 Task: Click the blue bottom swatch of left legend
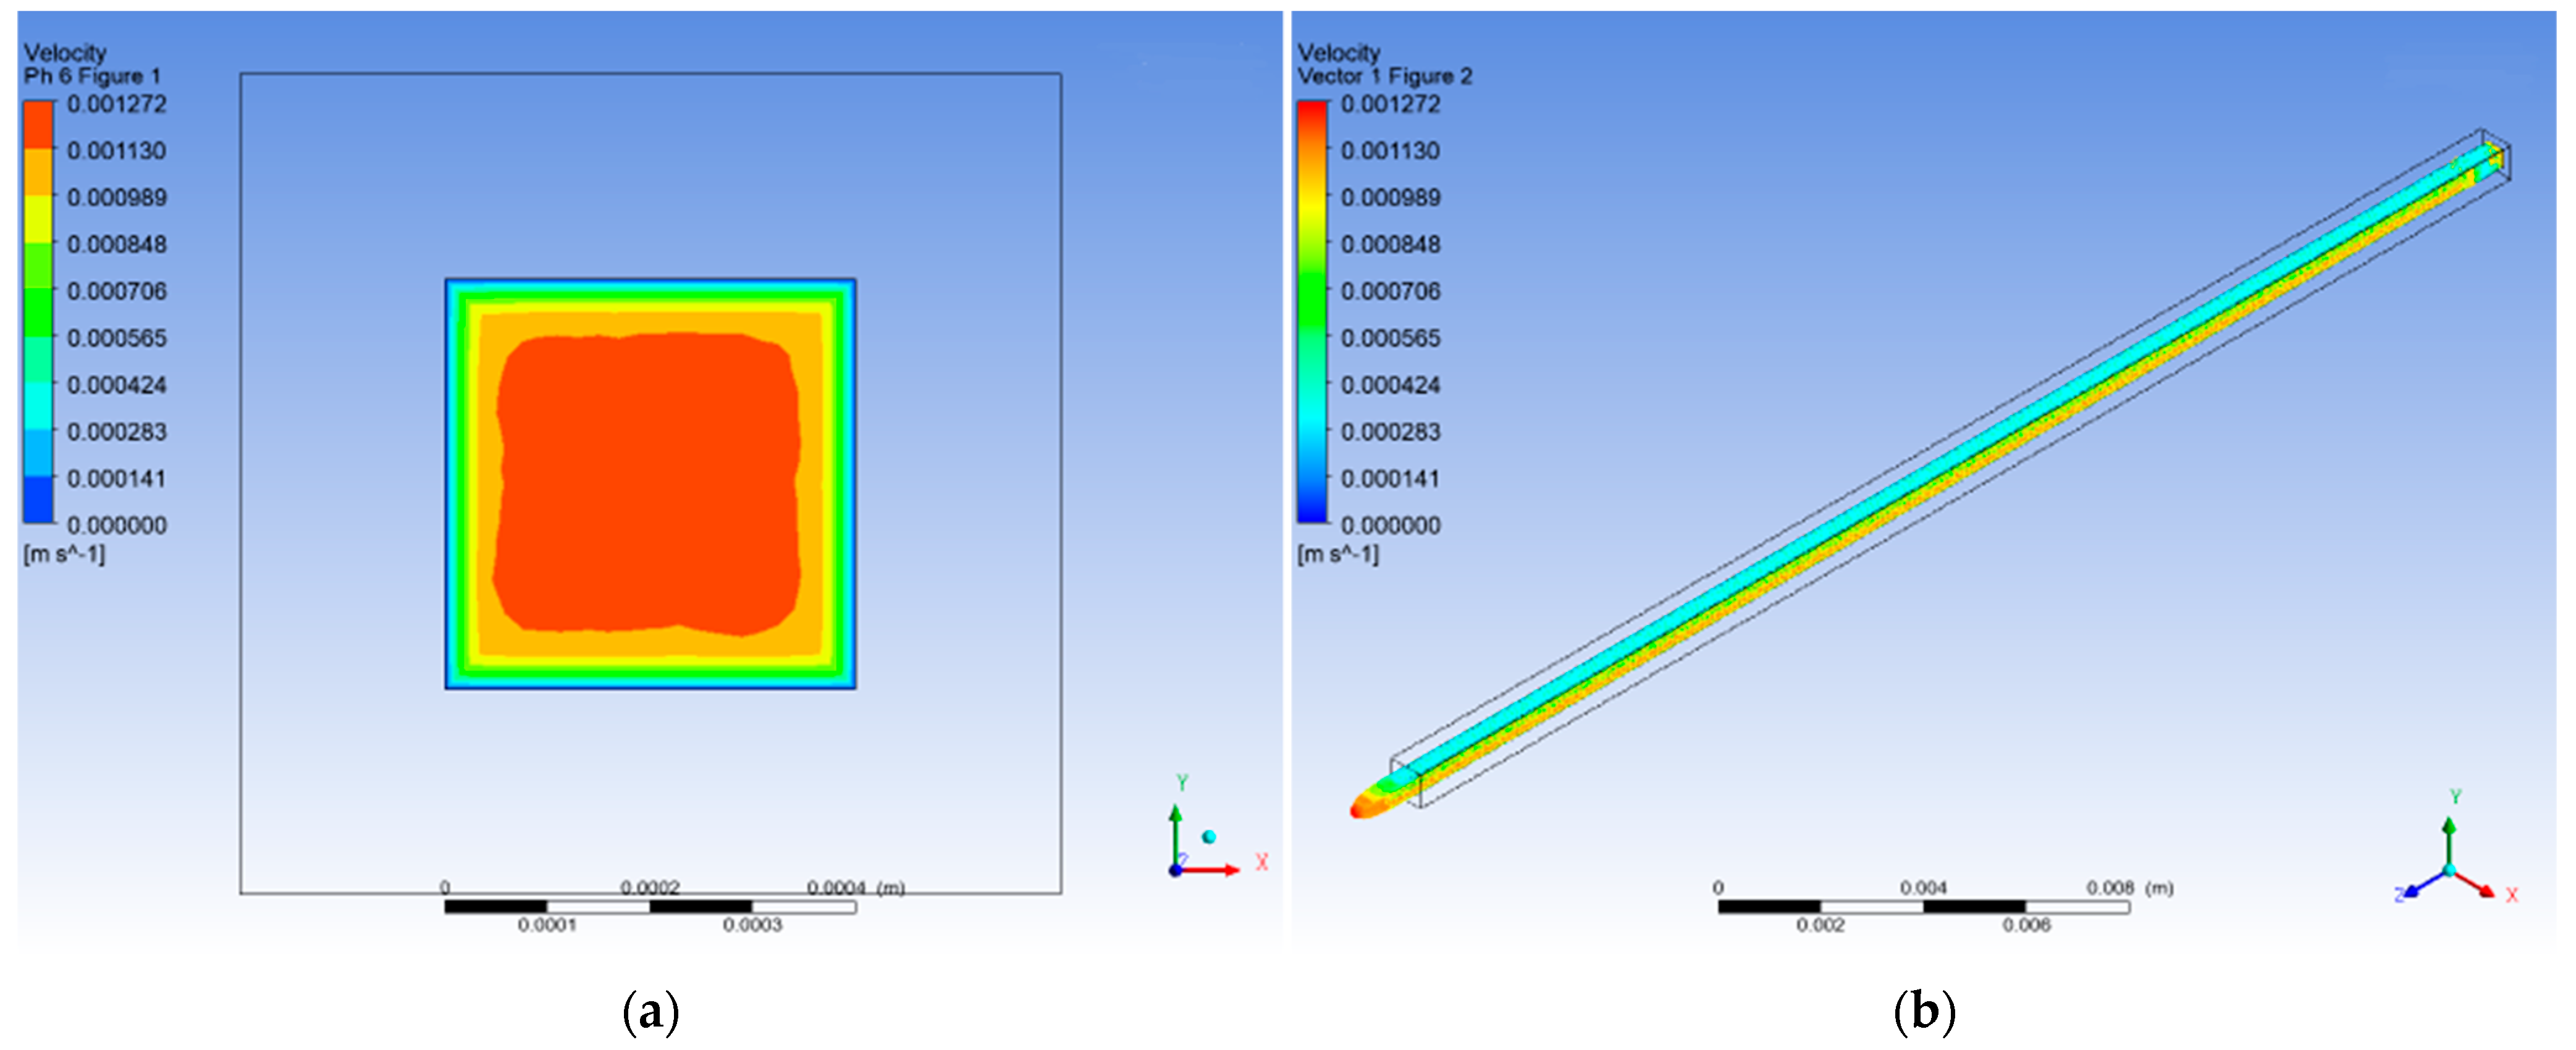pos(38,499)
